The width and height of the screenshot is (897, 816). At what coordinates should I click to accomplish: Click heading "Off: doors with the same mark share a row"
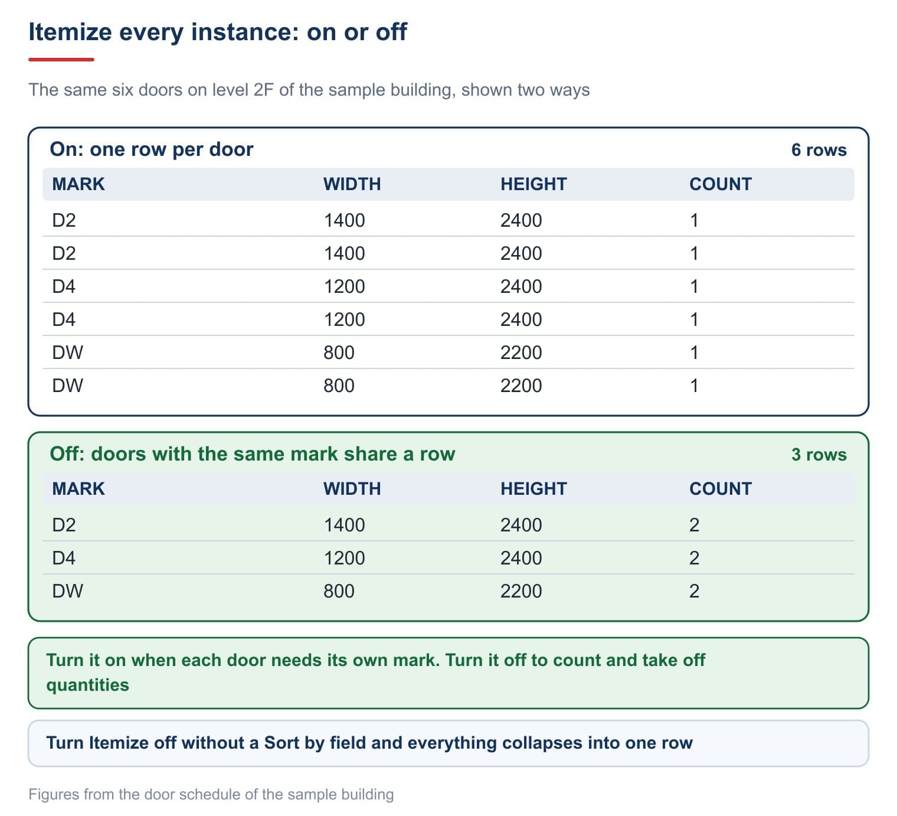click(253, 453)
